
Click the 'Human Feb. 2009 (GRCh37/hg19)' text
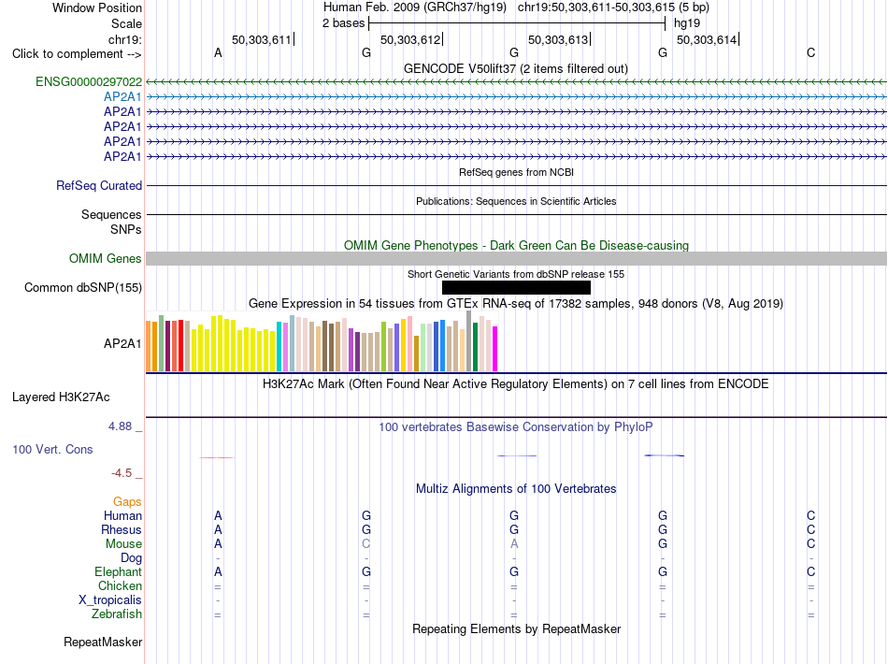[x=414, y=7]
